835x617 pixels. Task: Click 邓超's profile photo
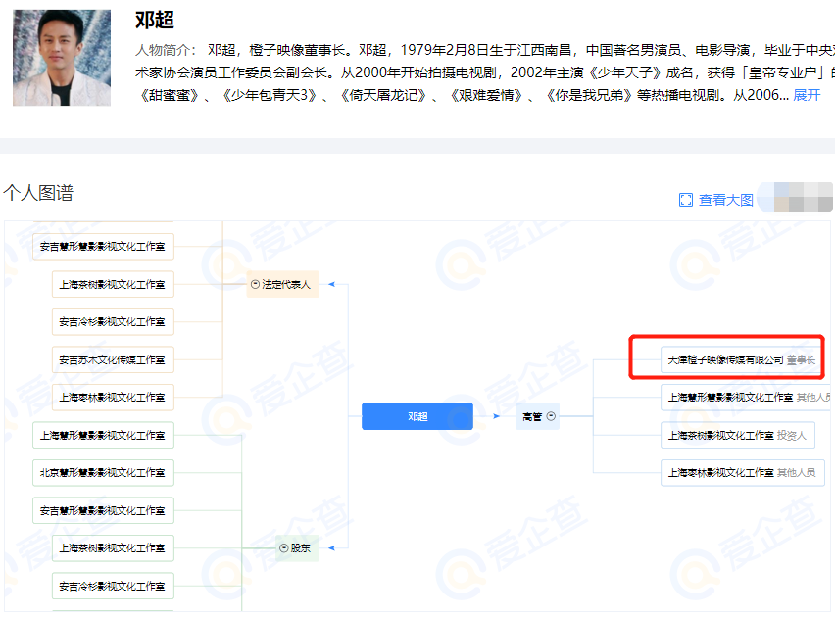click(x=61, y=57)
